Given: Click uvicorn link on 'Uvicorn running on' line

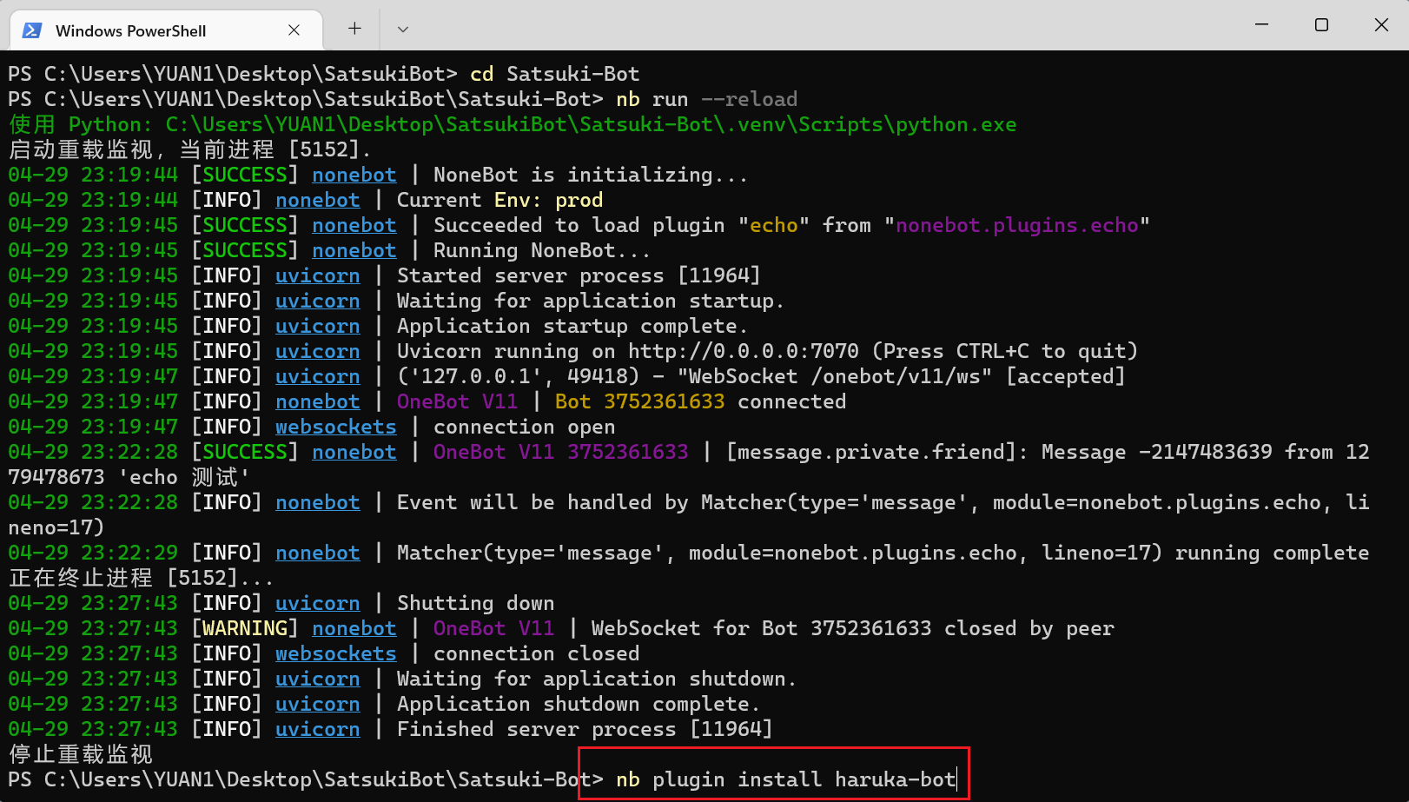Looking at the screenshot, I should coord(318,351).
